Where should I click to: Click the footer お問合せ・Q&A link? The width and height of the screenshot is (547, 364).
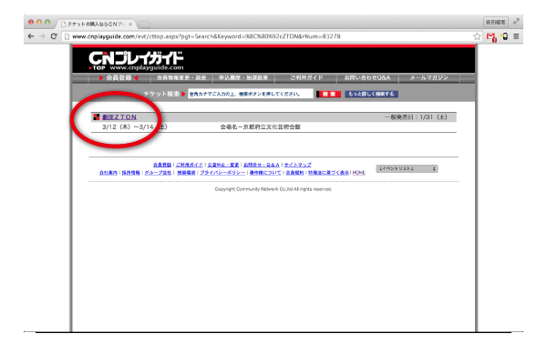click(x=262, y=165)
